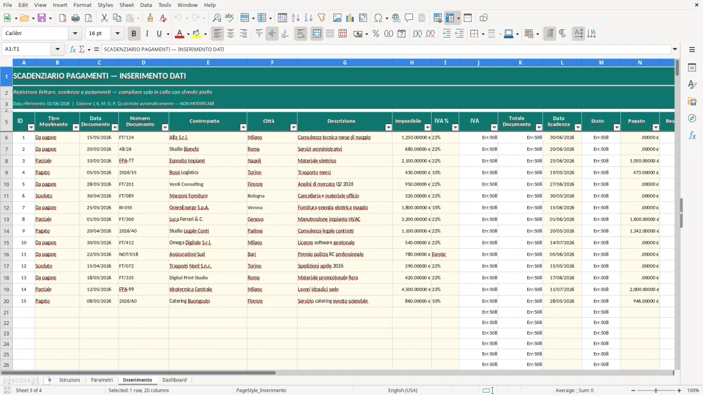Click the Increase Indent icon
Viewport: 703px width, 395px height.
coord(446,34)
